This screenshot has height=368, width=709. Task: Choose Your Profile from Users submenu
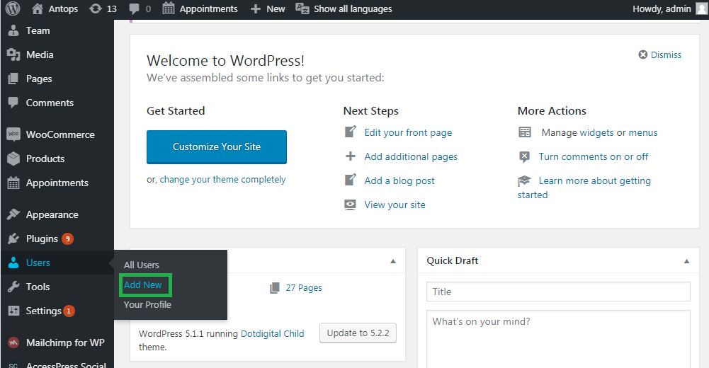point(147,304)
